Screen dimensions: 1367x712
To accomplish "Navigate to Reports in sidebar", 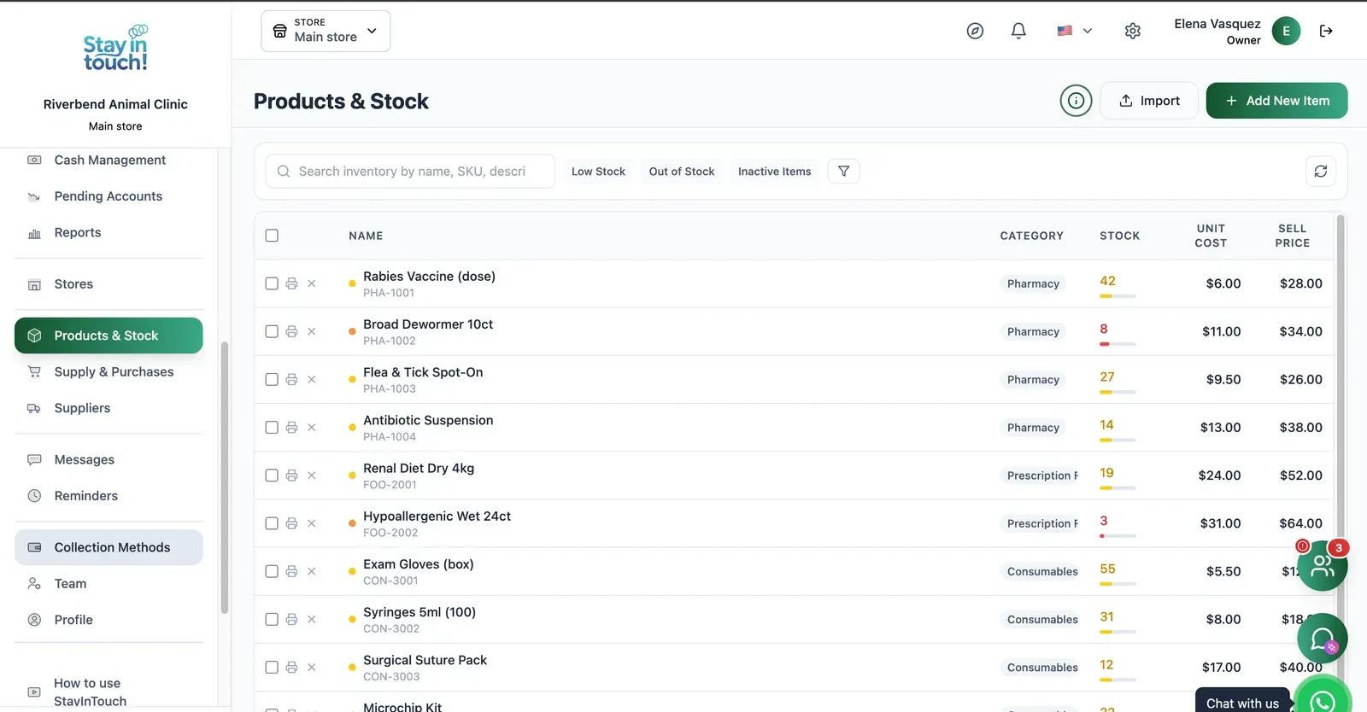I will pos(109,232).
